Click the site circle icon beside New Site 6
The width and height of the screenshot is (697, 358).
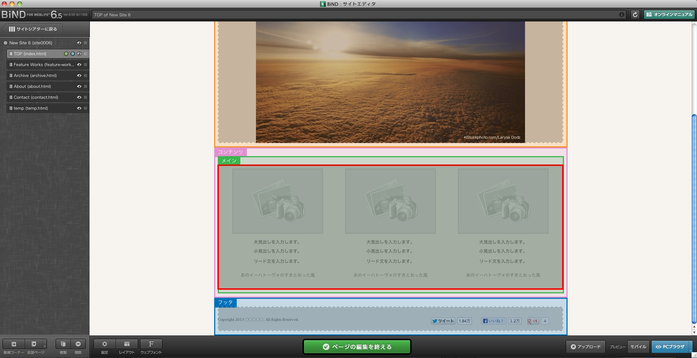[x=5, y=43]
